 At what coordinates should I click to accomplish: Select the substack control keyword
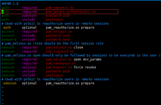[x=29, y=16]
